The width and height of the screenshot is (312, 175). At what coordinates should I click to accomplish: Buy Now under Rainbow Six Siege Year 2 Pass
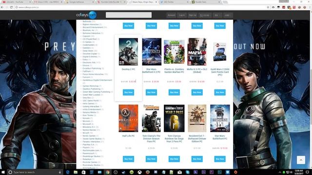click(174, 159)
